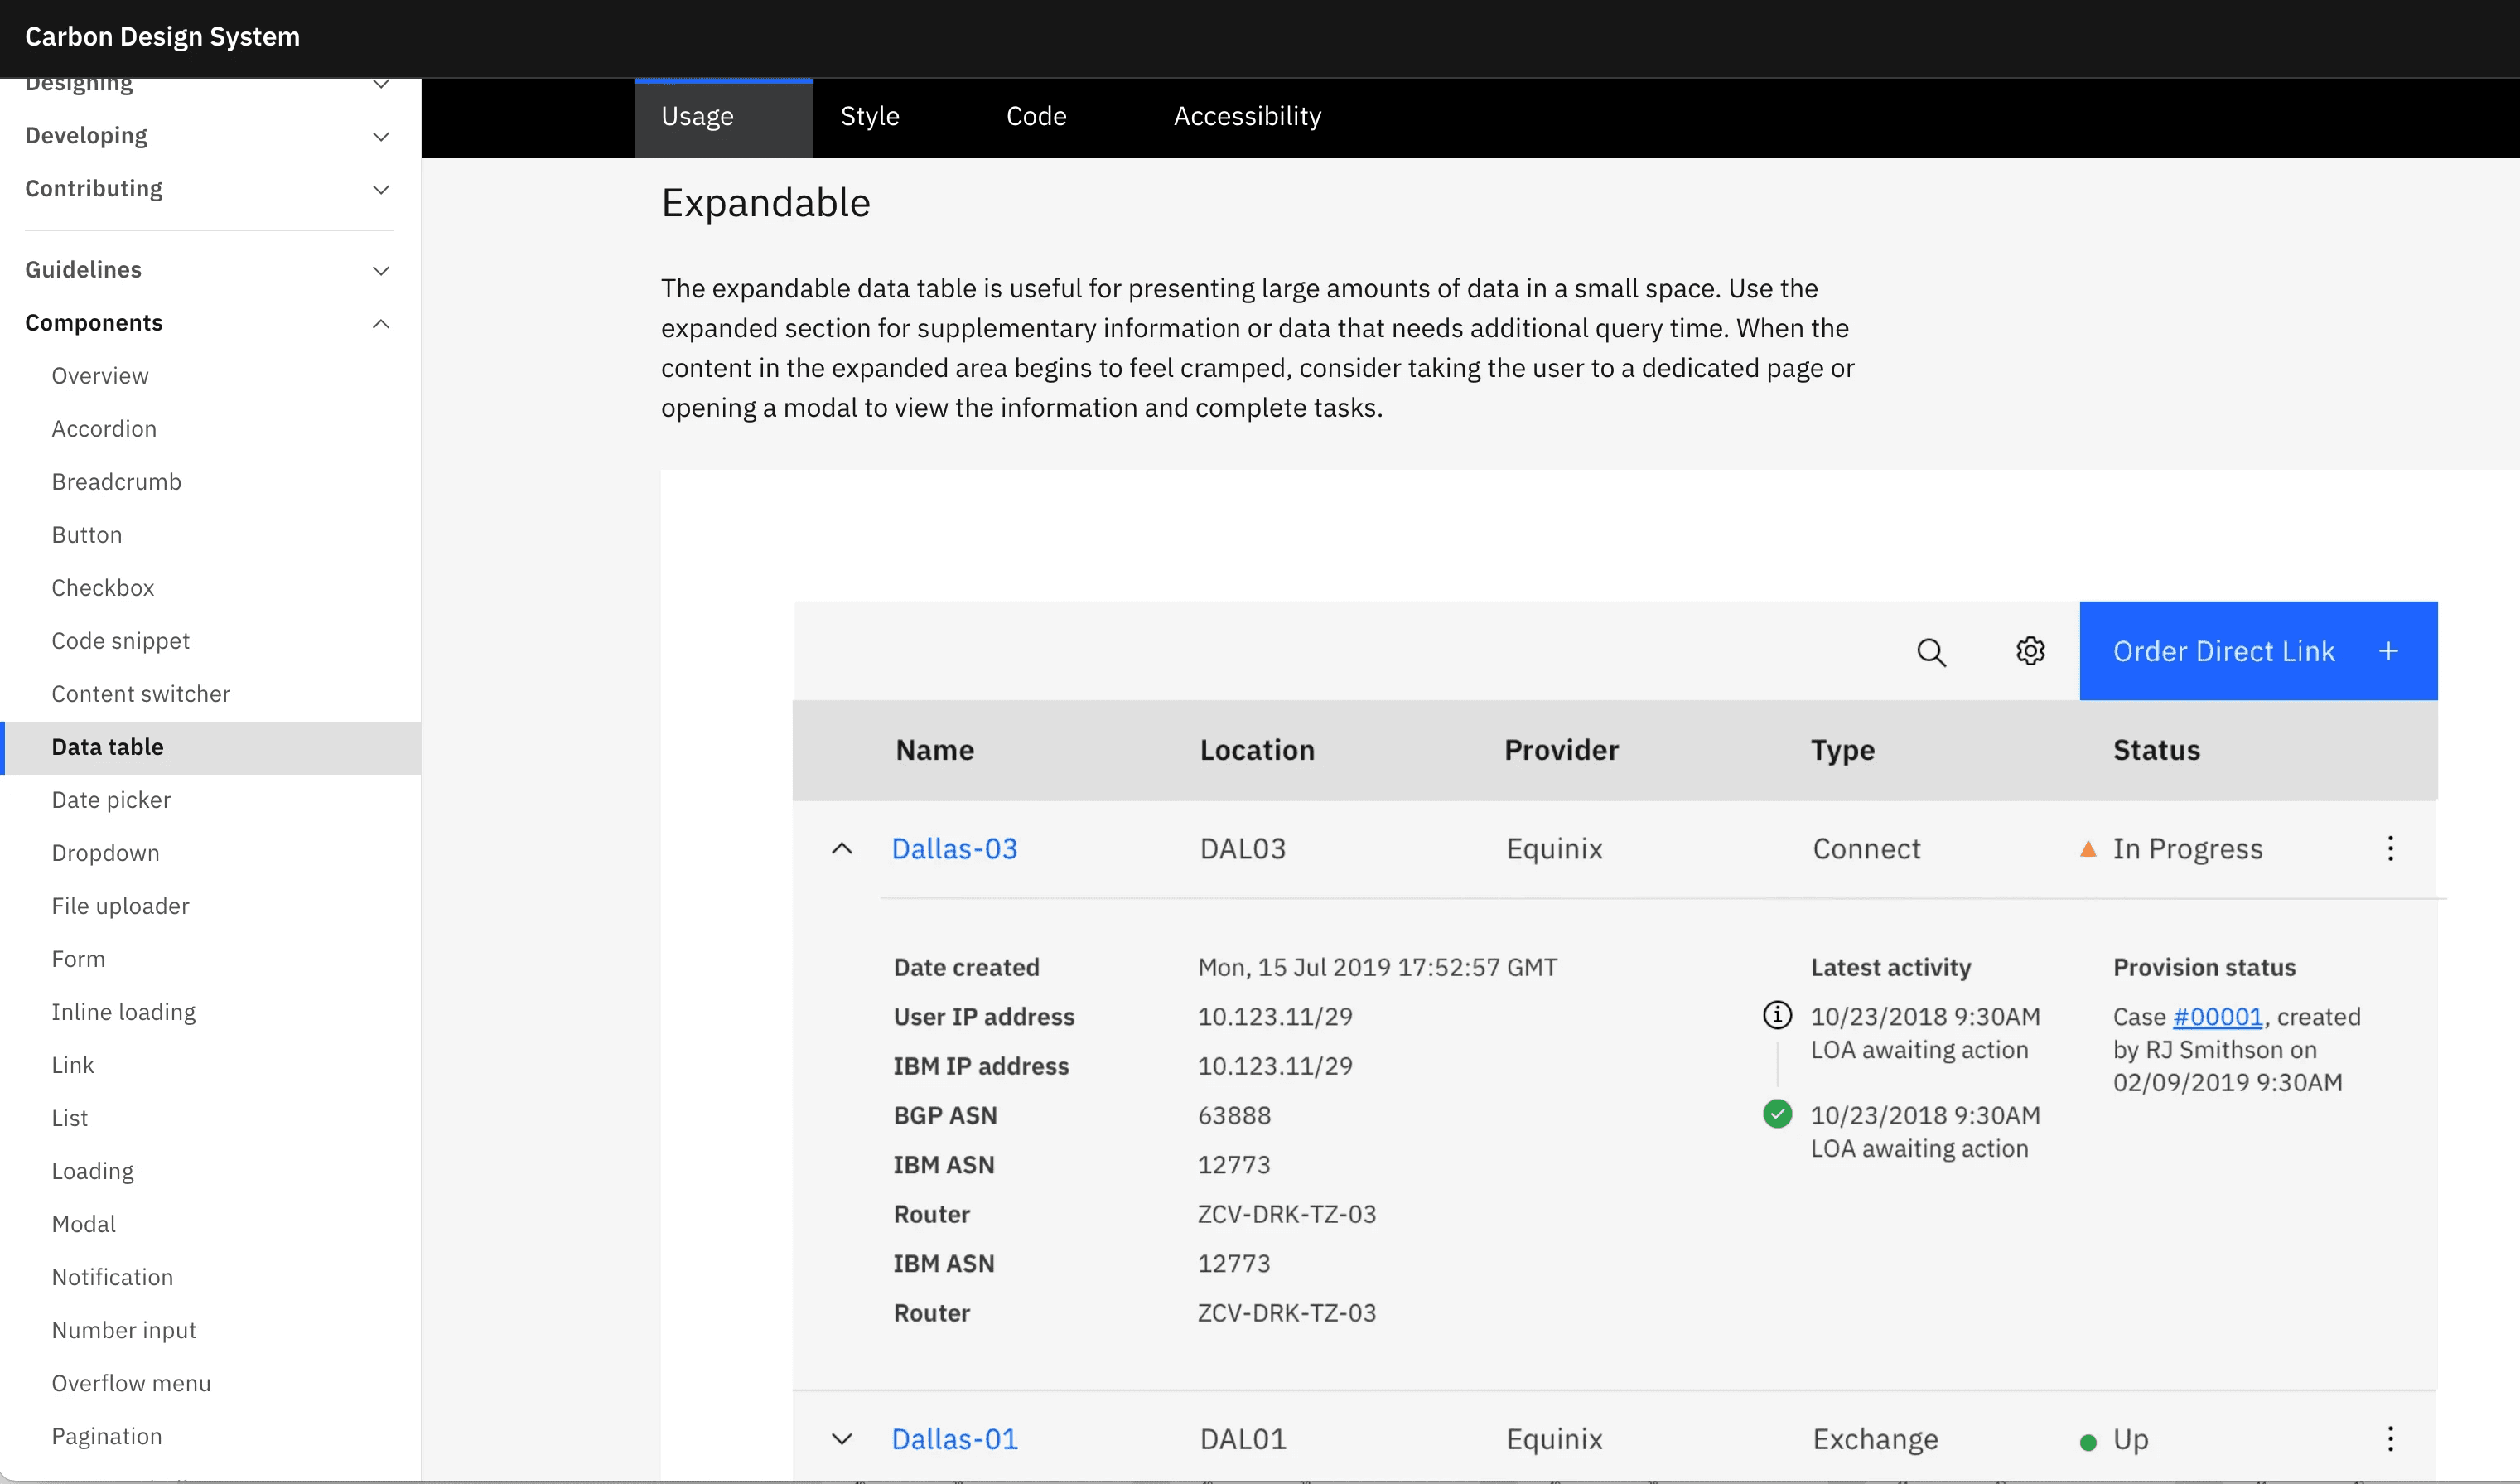Open overflow menu for Dallas-03 row
The width and height of the screenshot is (2520, 1484).
point(2390,849)
